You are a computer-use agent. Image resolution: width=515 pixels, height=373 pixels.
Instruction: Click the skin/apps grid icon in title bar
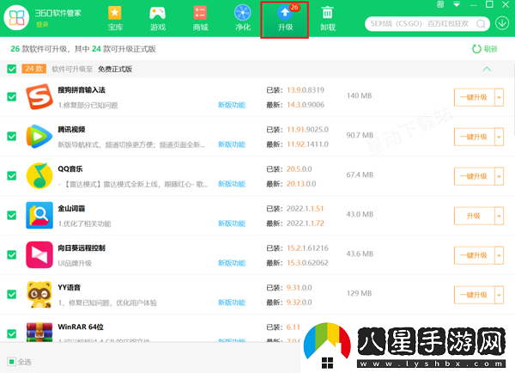[x=440, y=4]
